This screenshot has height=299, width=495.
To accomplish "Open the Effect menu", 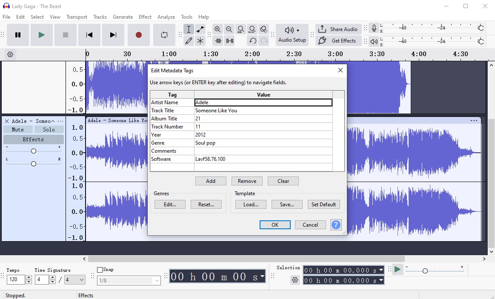I will click(x=145, y=17).
